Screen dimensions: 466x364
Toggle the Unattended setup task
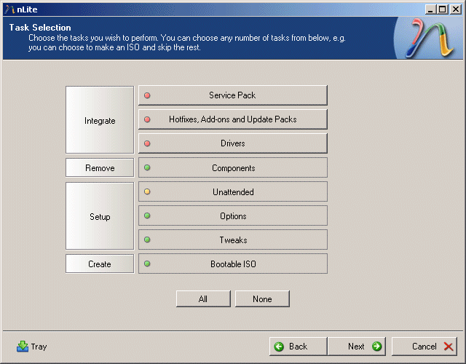(x=233, y=192)
